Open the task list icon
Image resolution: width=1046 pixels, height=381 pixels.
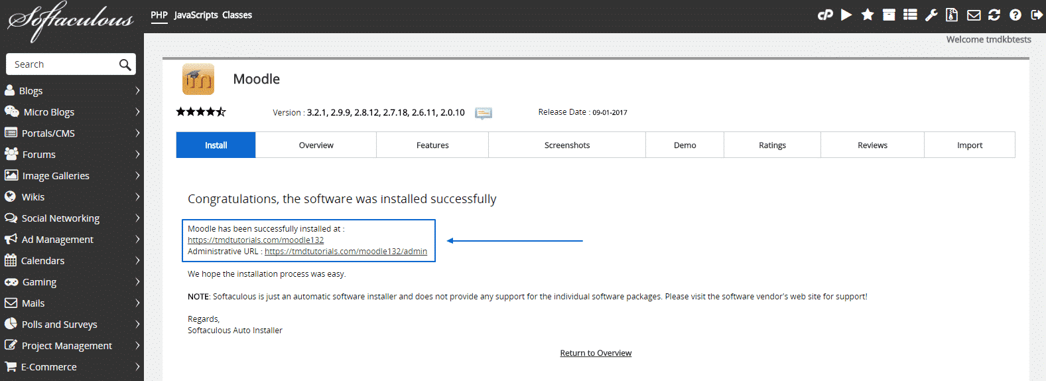(910, 15)
